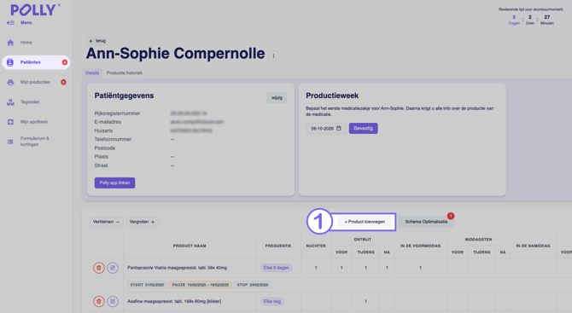Click Vergroten to enlarge the table
The width and height of the screenshot is (572, 313).
[x=142, y=222]
